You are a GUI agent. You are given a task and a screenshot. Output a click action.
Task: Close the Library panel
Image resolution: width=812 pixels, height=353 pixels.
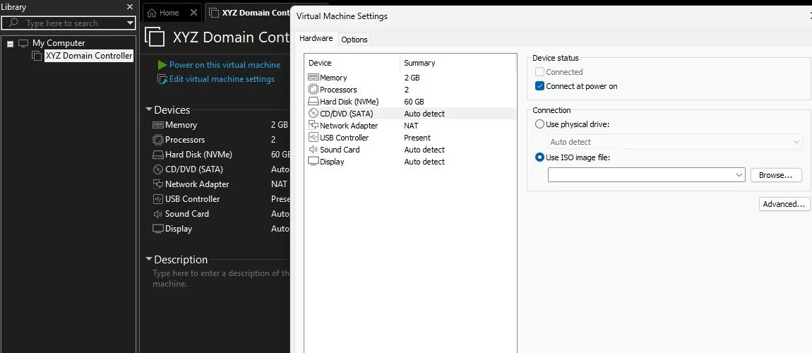click(x=130, y=7)
